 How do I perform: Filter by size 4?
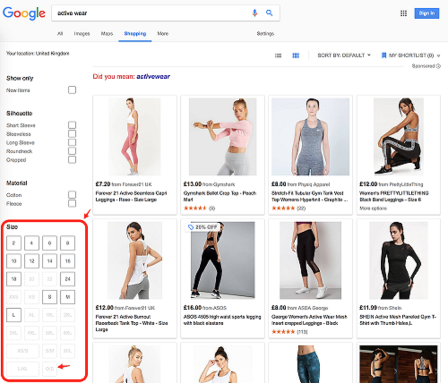32,243
